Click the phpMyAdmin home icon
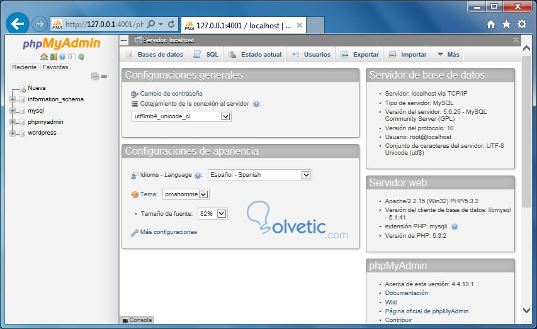The image size is (537, 329). [x=44, y=57]
